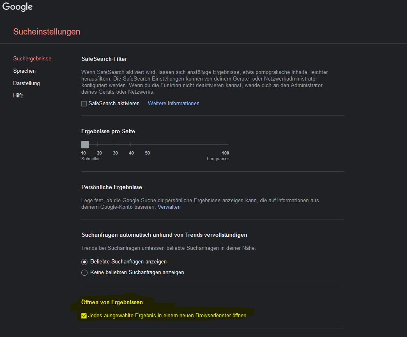
Task: Open the Verwalten link for personal results
Action: pyautogui.click(x=169, y=207)
